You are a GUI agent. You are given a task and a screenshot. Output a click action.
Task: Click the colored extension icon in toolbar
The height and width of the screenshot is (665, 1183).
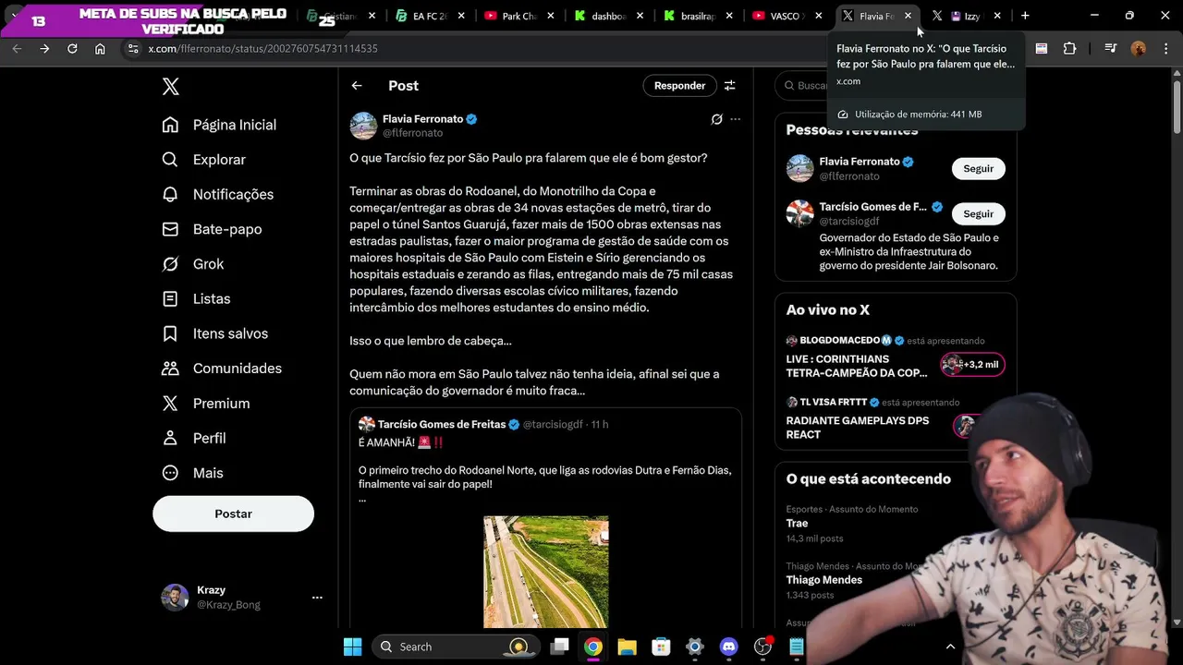(x=1041, y=49)
